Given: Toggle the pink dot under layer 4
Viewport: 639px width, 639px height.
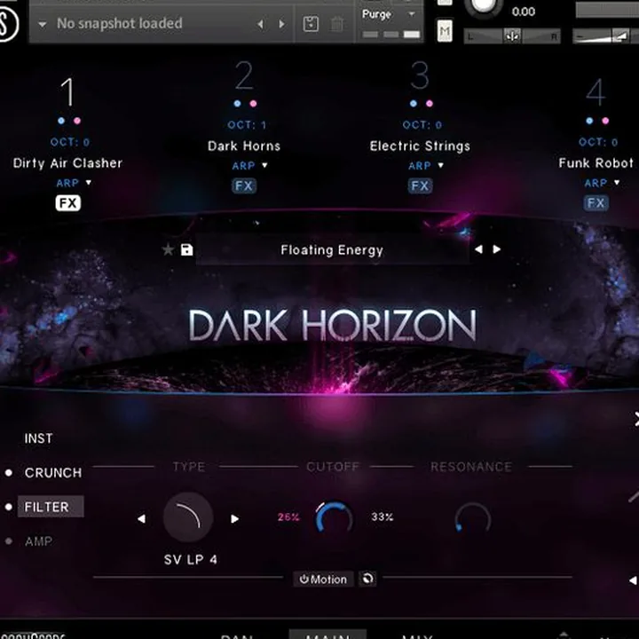Looking at the screenshot, I should tap(605, 121).
